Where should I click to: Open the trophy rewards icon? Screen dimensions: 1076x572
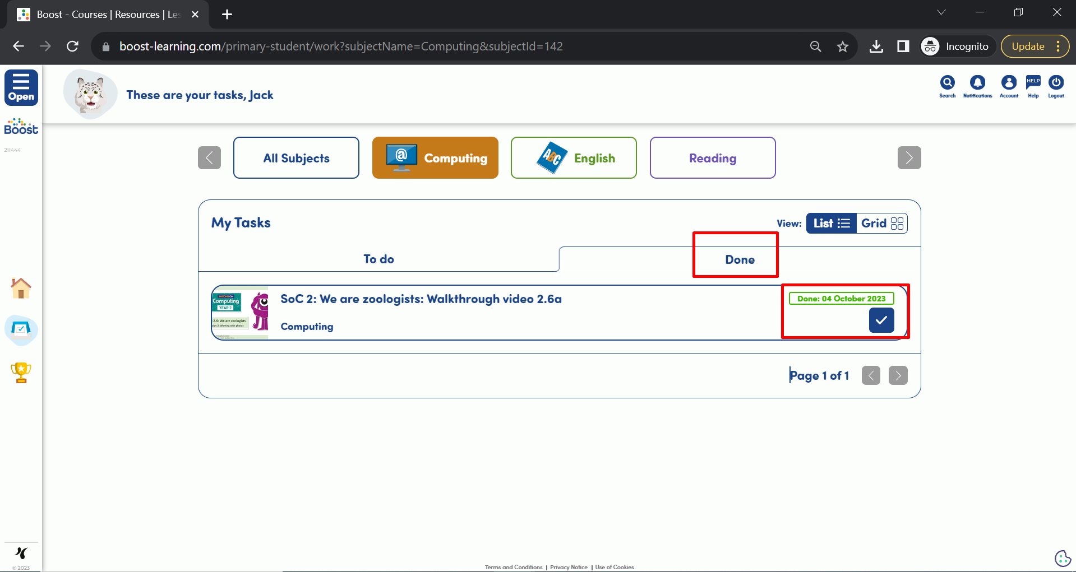click(x=21, y=373)
